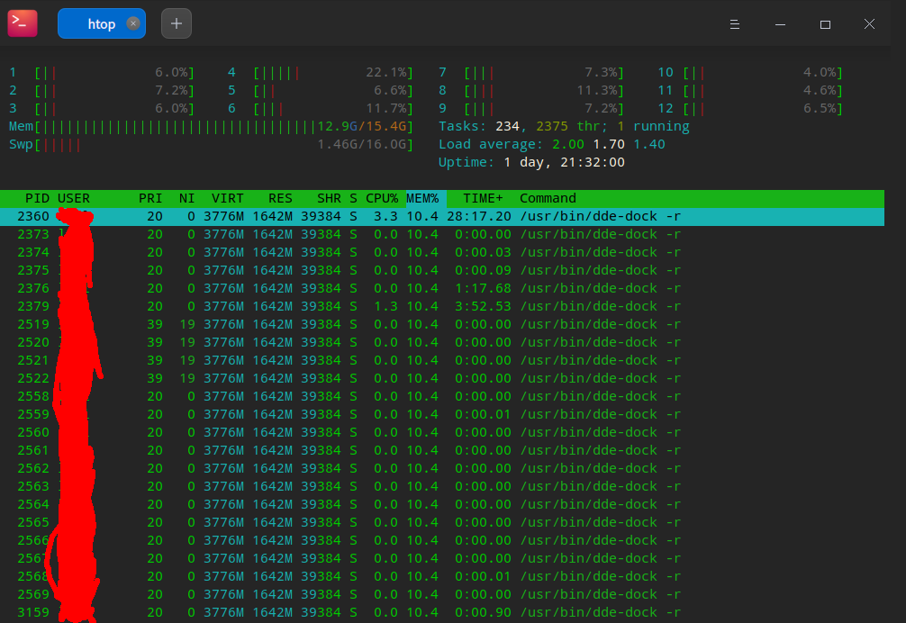Close the htop tab
The image size is (906, 623).
(133, 23)
